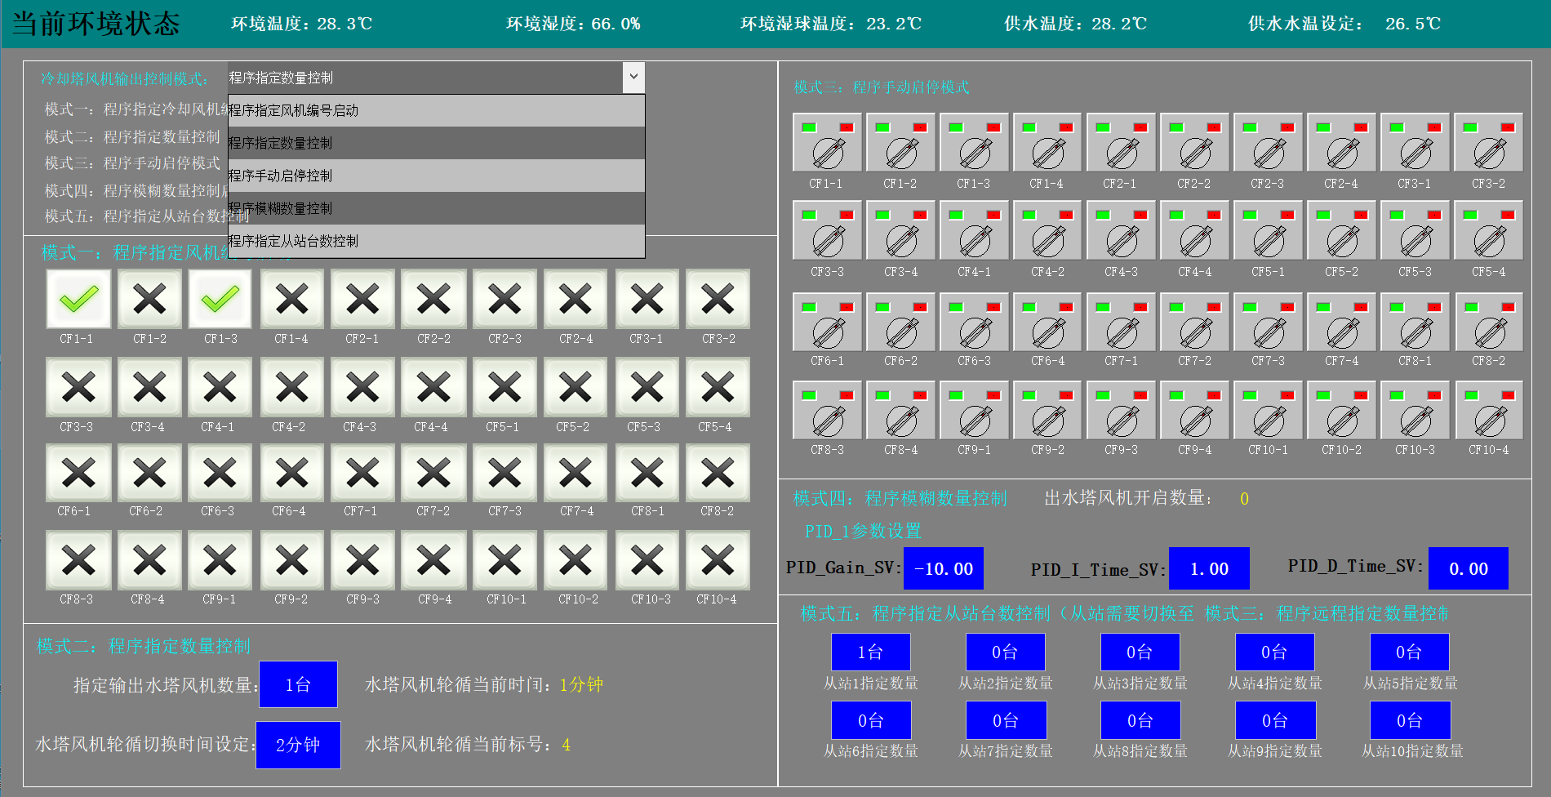The width and height of the screenshot is (1551, 797).
Task: Pick 程序指定风机编号启动 from the dropdown list
Action: click(436, 110)
